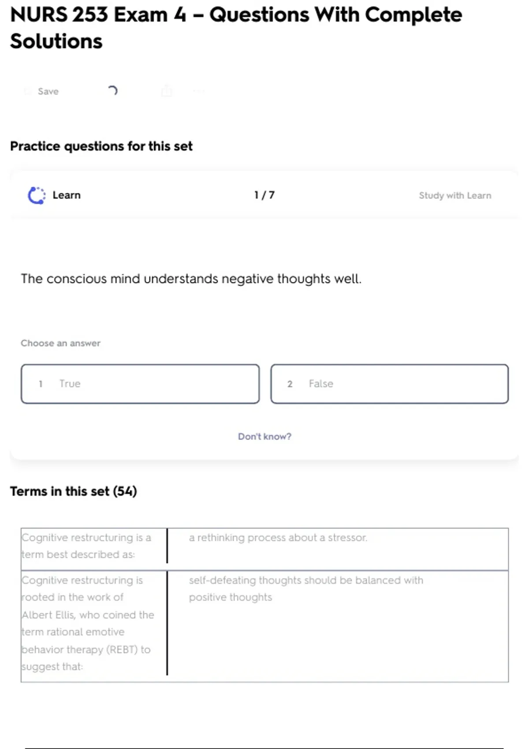529x749 pixels.
Task: Click the Don't know? link
Action: 264,437
